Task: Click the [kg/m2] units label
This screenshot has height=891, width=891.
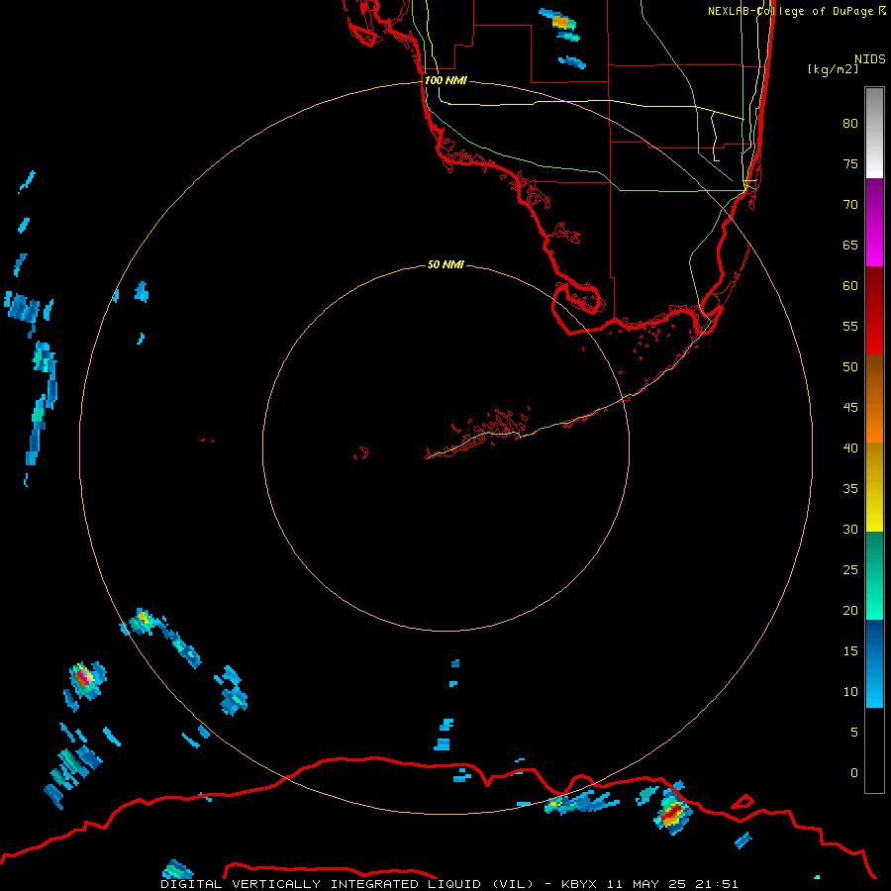Action: (833, 69)
